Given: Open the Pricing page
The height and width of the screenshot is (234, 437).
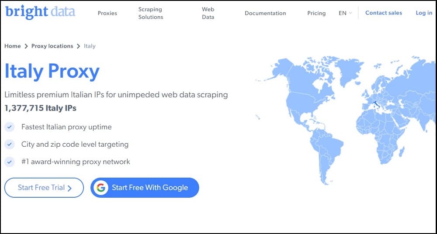Looking at the screenshot, I should tap(316, 13).
